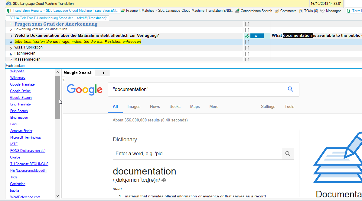Click into the dictionary 'Enter a word' field
362x201 pixels.
point(197,154)
